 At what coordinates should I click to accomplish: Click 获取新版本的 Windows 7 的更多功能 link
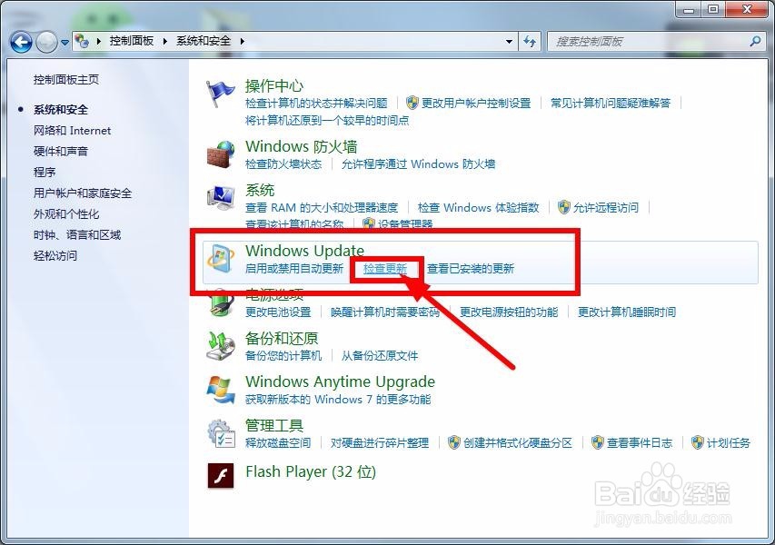click(338, 399)
